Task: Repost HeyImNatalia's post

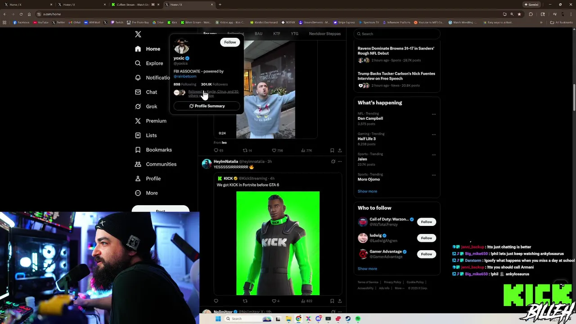Action: 245,301
